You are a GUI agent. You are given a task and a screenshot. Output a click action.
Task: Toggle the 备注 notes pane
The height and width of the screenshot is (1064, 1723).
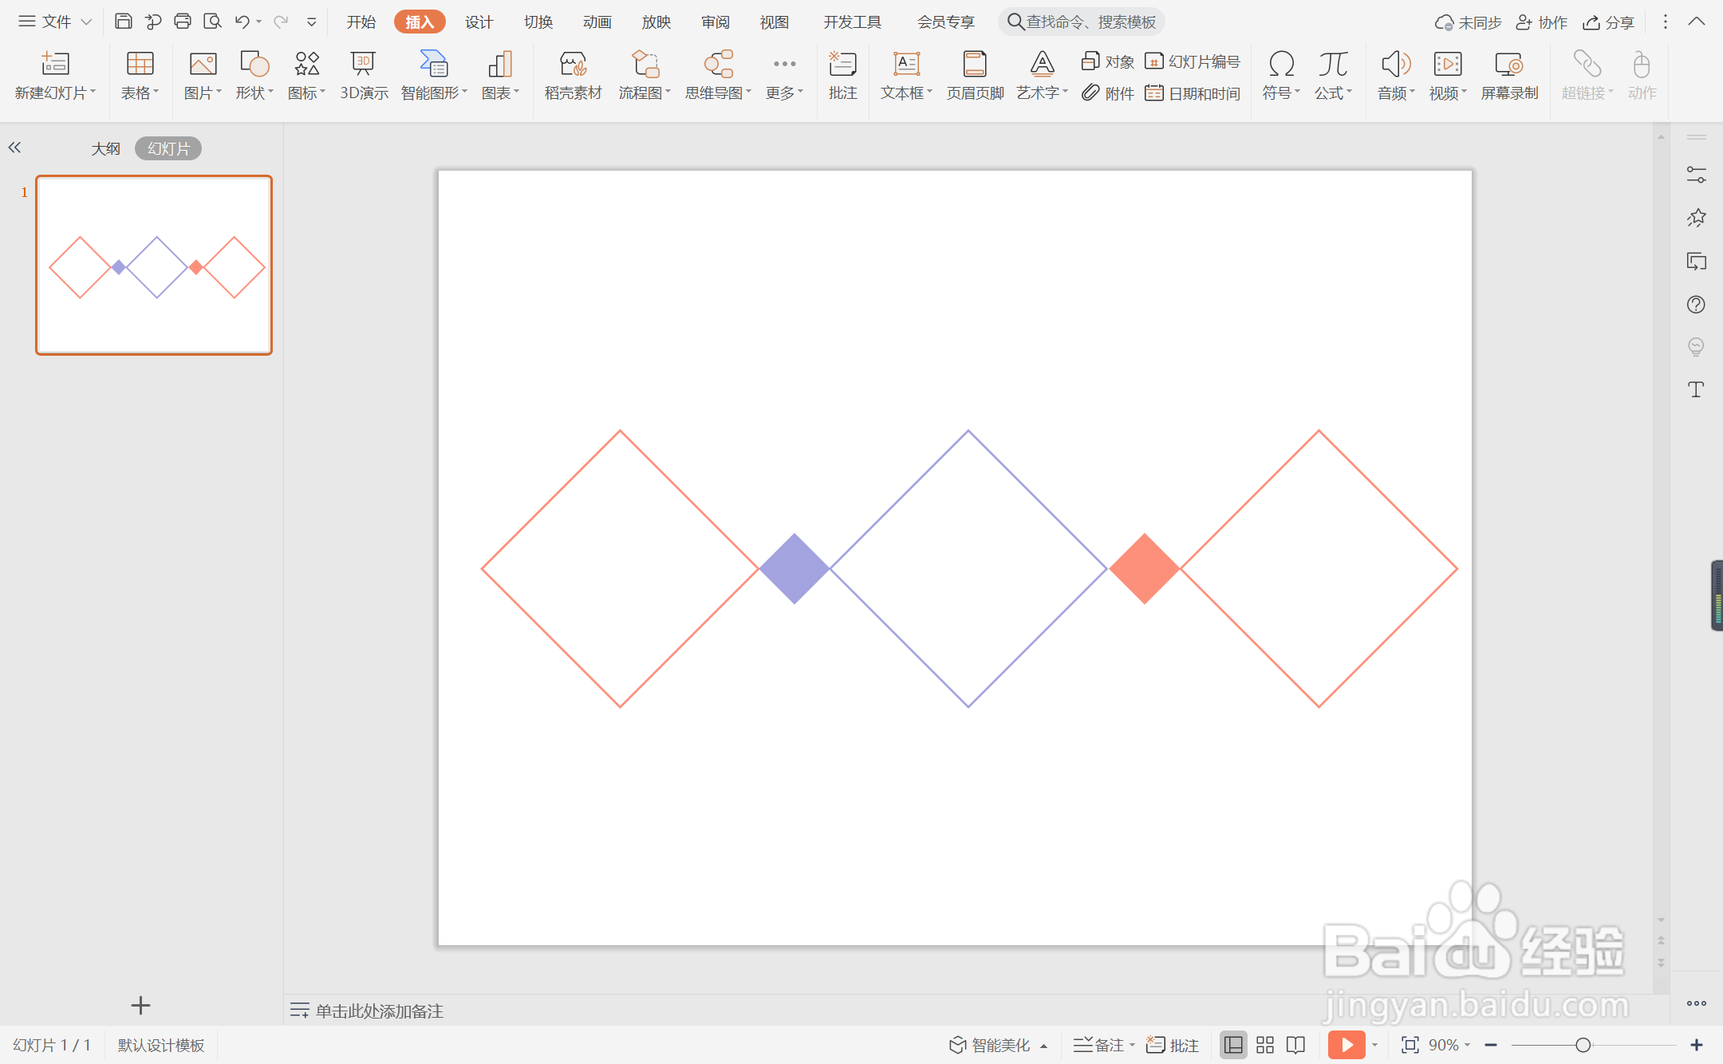pyautogui.click(x=1100, y=1045)
